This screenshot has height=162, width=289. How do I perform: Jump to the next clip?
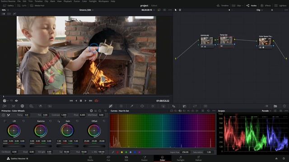tap(90, 101)
